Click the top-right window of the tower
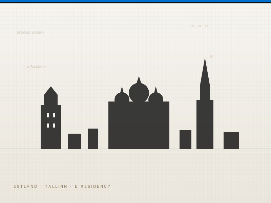271x203 pixels. point(54,115)
